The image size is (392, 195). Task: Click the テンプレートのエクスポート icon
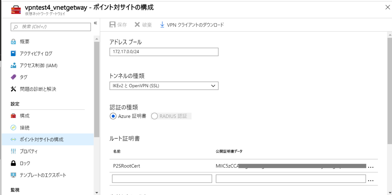[13, 175]
